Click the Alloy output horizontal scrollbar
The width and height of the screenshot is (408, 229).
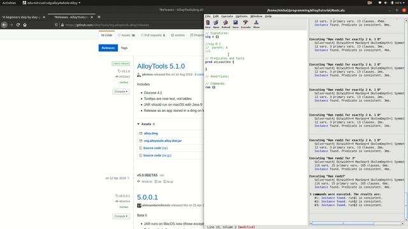343,223
